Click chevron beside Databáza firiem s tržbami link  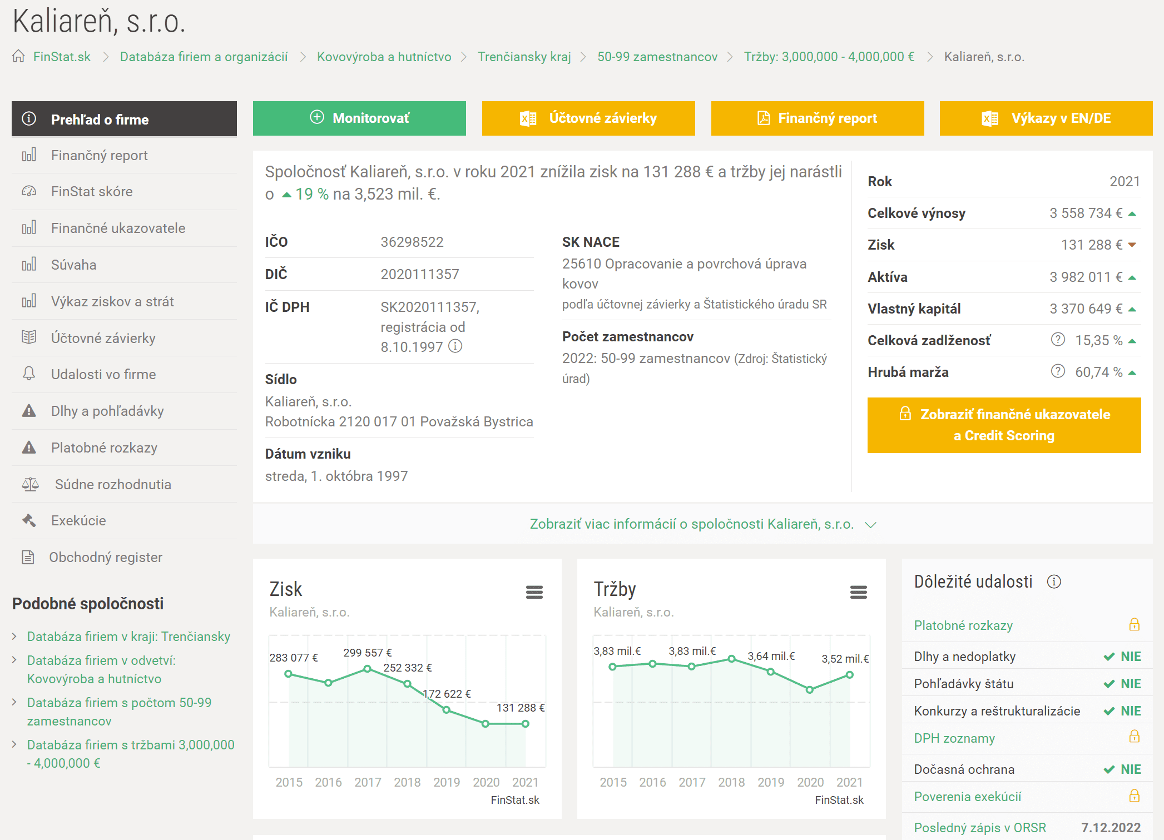point(14,744)
